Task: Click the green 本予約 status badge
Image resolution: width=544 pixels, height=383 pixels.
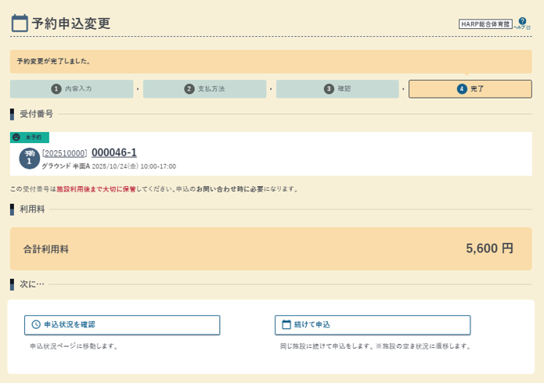Action: pyautogui.click(x=33, y=138)
